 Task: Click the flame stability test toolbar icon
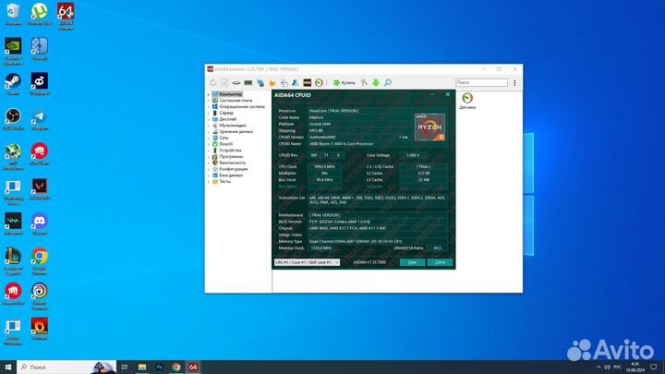pyautogui.click(x=272, y=83)
